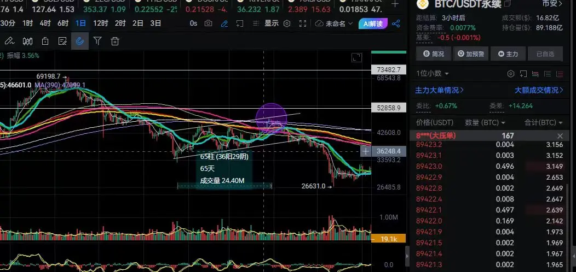Click the 19.1k volume label

pyautogui.click(x=389, y=239)
